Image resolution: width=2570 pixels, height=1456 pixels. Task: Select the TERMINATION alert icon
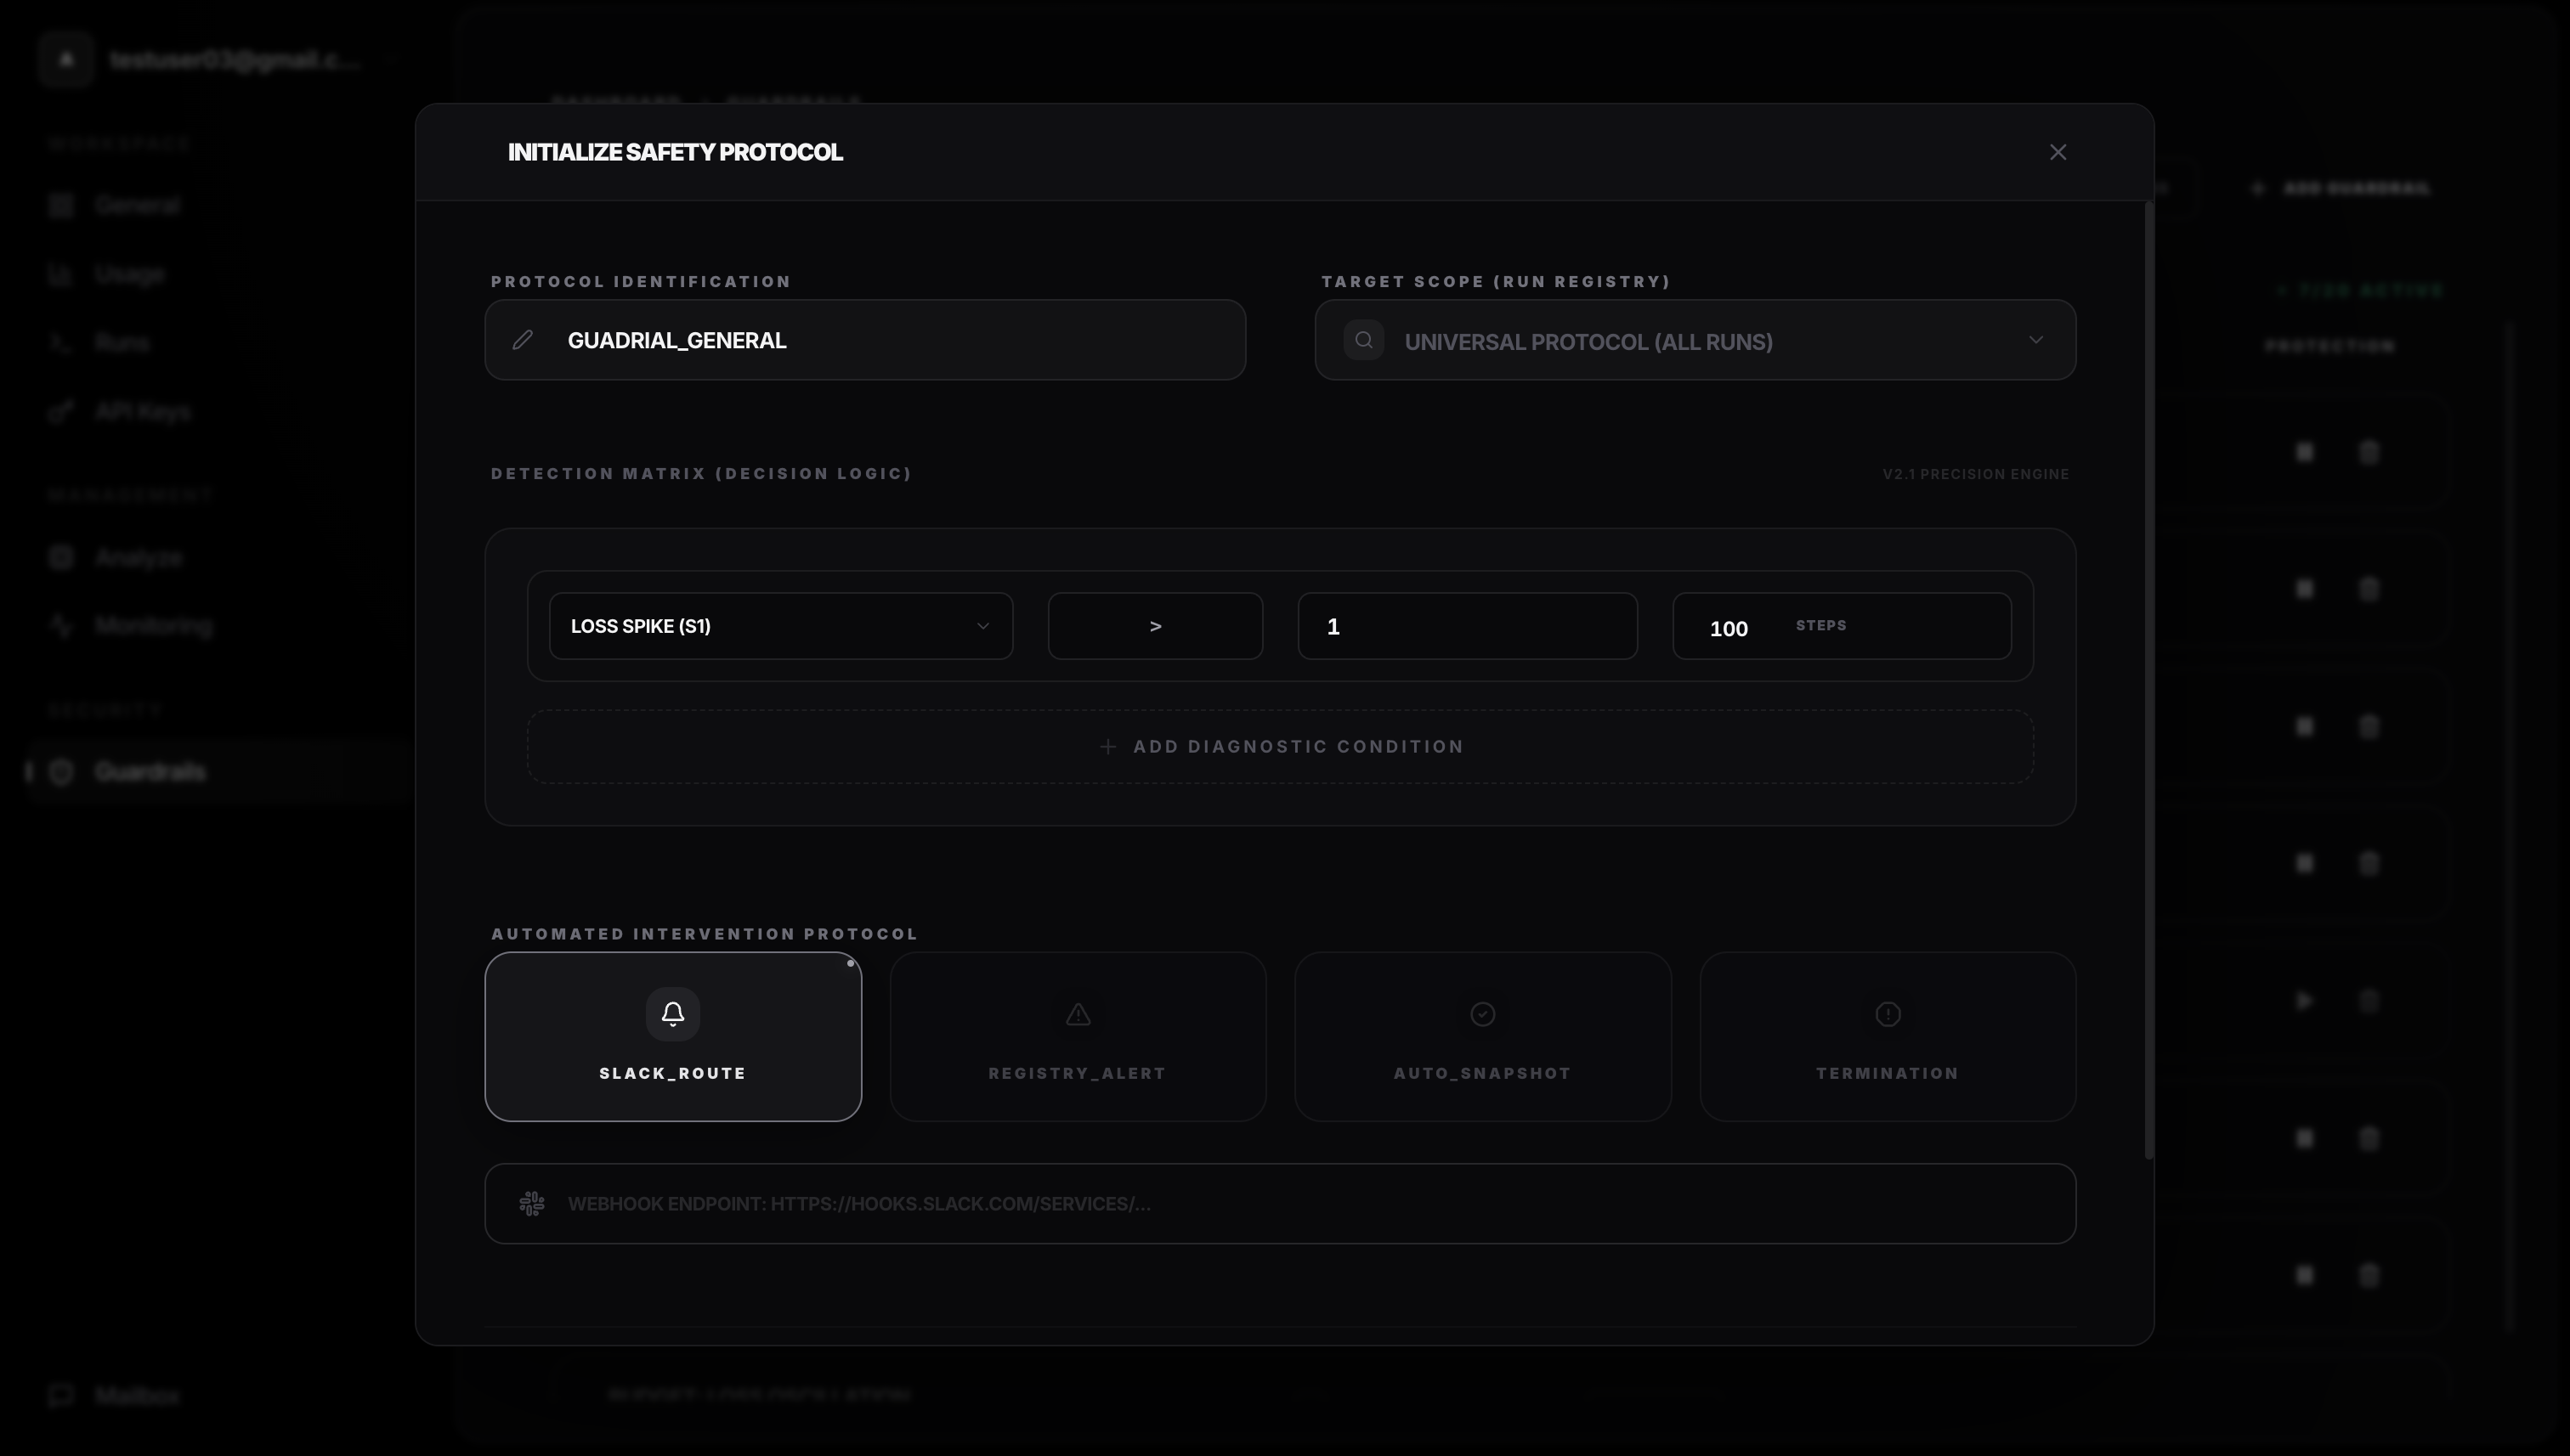(1887, 1014)
